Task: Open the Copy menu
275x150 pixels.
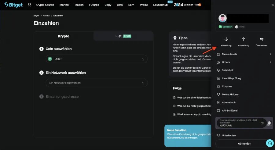Action: point(108,5)
